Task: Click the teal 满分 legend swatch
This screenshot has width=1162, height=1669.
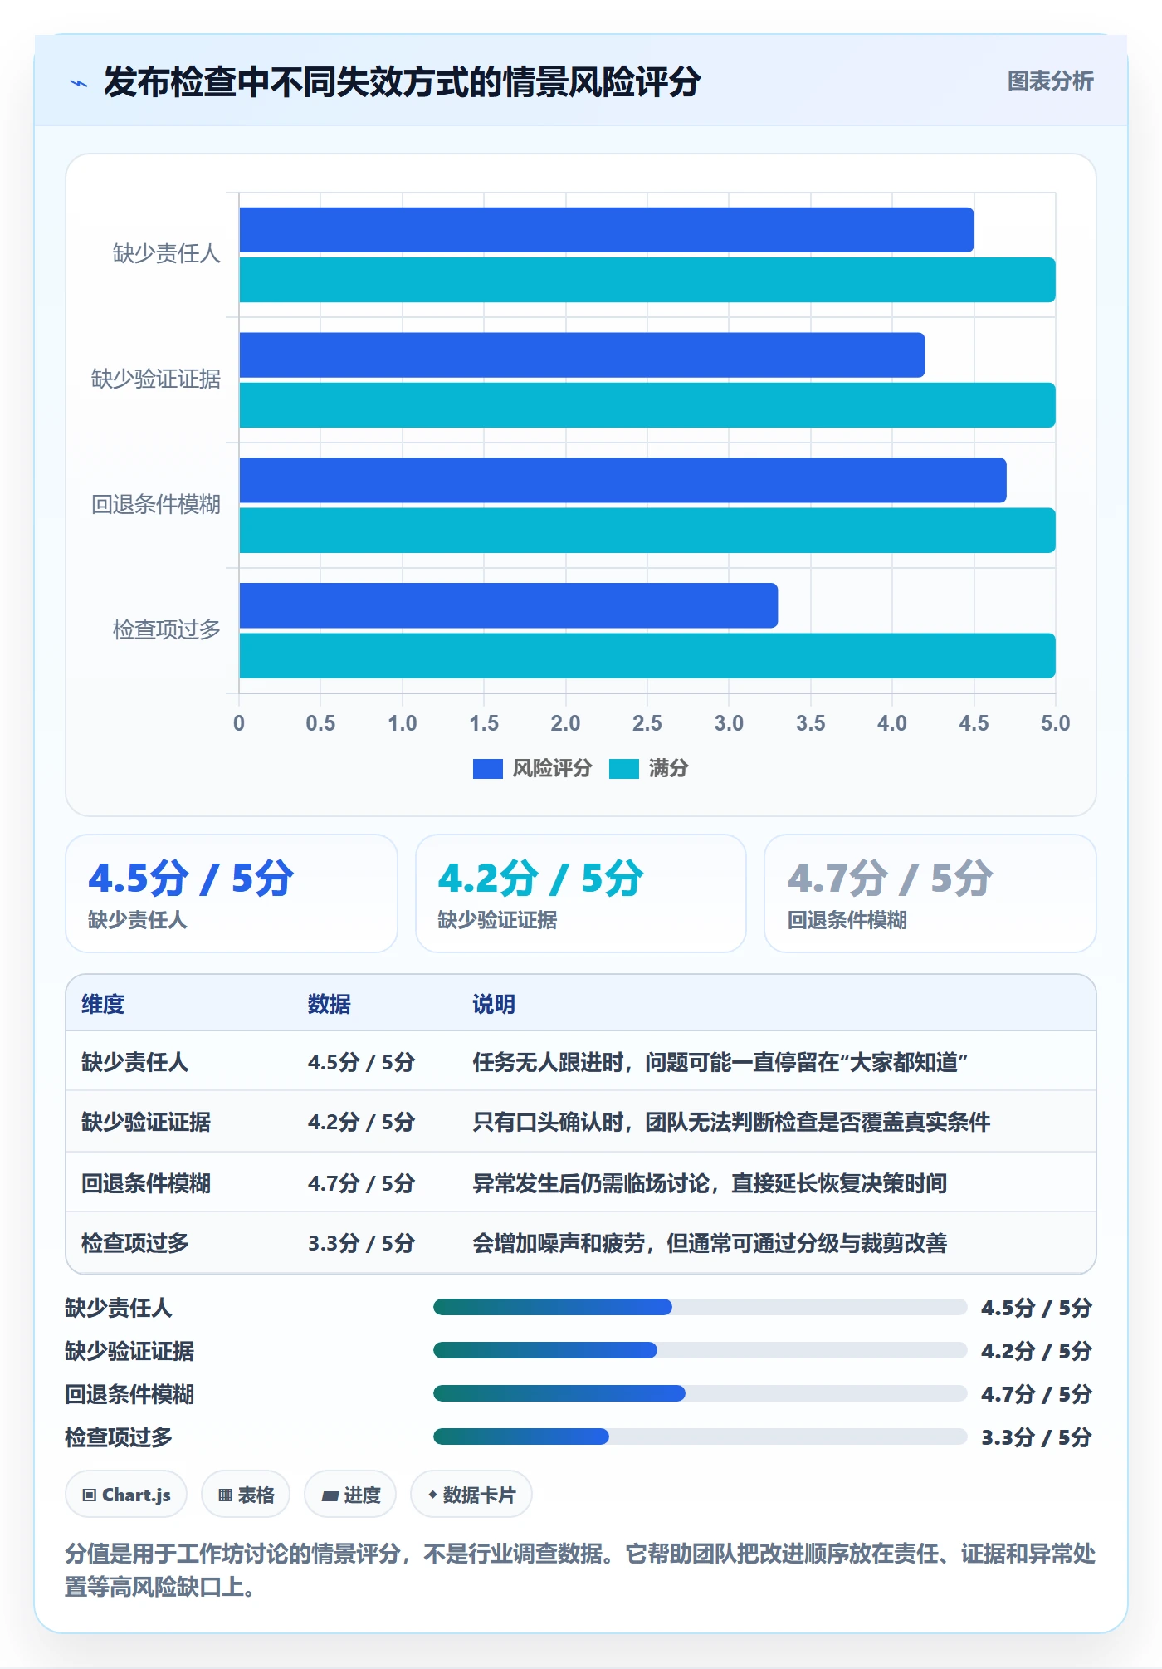Action: coord(624,769)
